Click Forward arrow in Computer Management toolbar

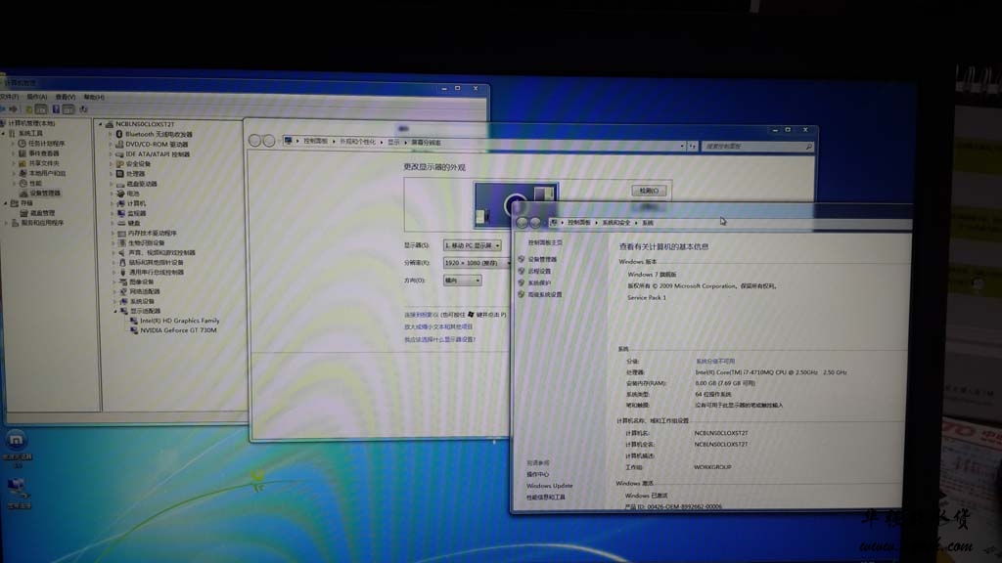[x=14, y=109]
